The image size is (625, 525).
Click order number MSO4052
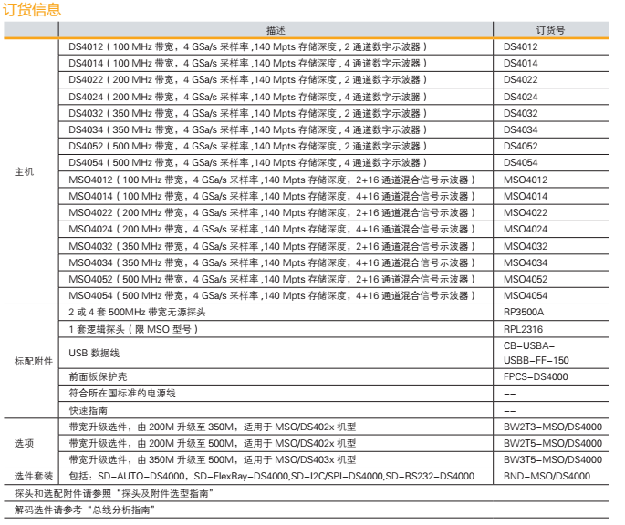(x=526, y=279)
